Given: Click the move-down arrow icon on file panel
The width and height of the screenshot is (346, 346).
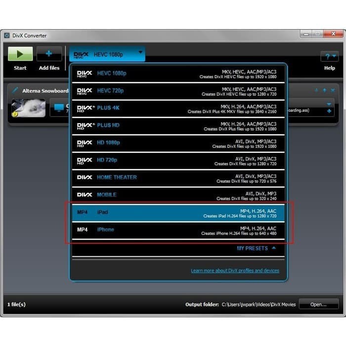Looking at the screenshot, I should (316, 90).
